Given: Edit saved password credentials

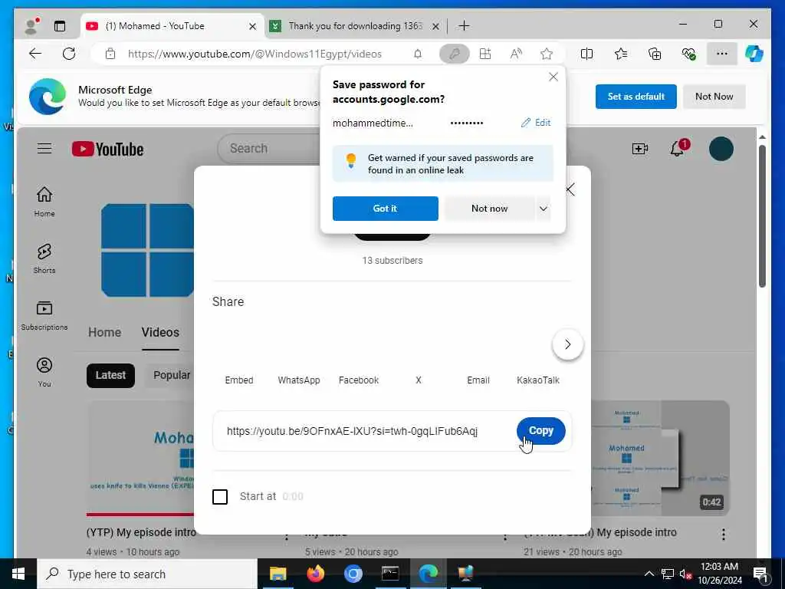Looking at the screenshot, I should [x=536, y=123].
